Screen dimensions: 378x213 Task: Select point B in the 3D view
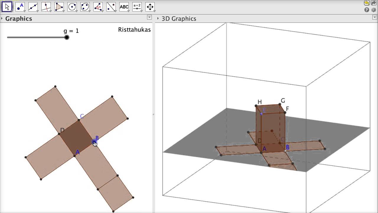[285, 151]
